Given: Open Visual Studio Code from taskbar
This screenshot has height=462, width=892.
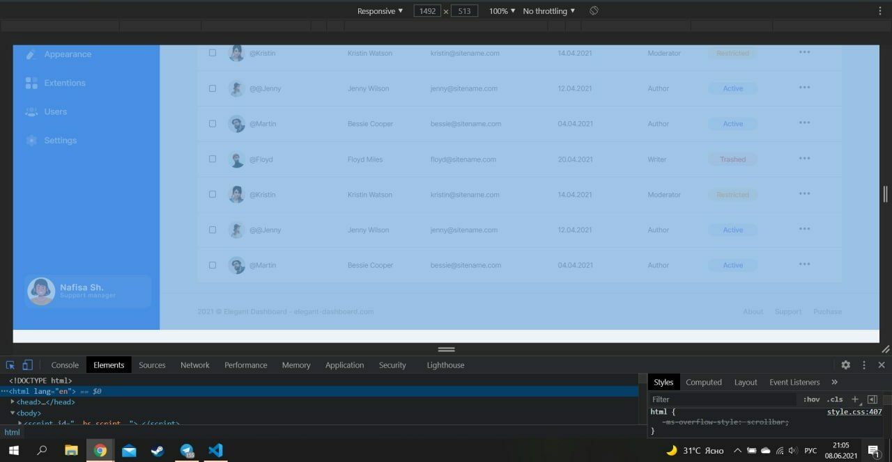Looking at the screenshot, I should click(x=215, y=450).
